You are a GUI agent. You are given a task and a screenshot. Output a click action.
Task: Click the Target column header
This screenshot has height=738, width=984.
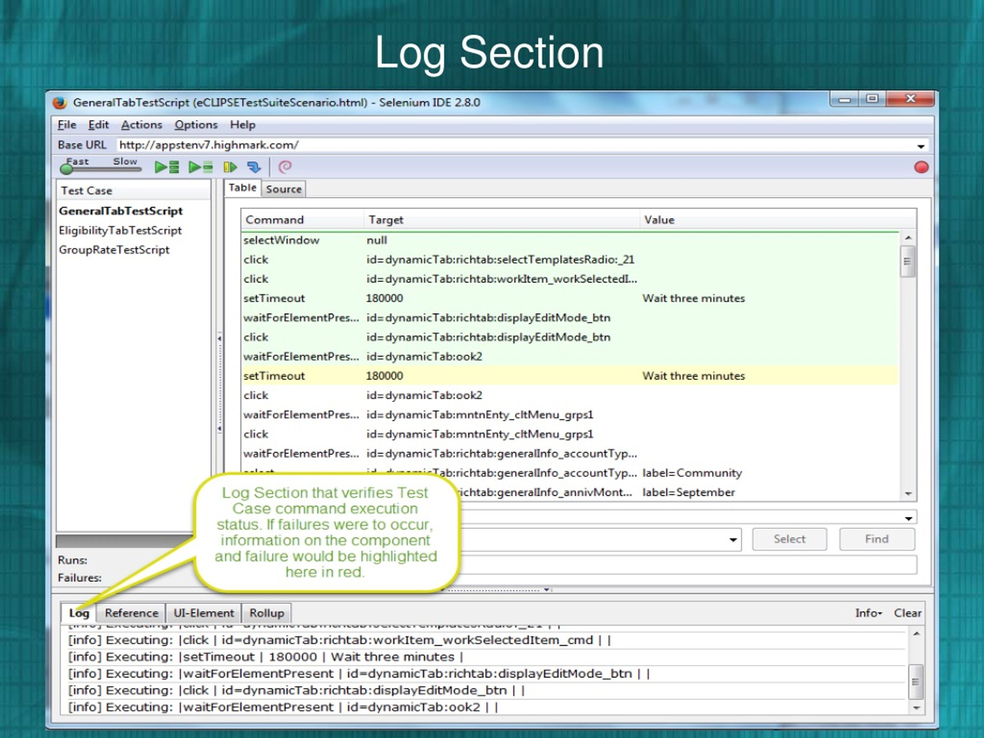click(502, 220)
